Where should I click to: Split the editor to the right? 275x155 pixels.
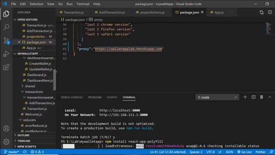(x=270, y=12)
